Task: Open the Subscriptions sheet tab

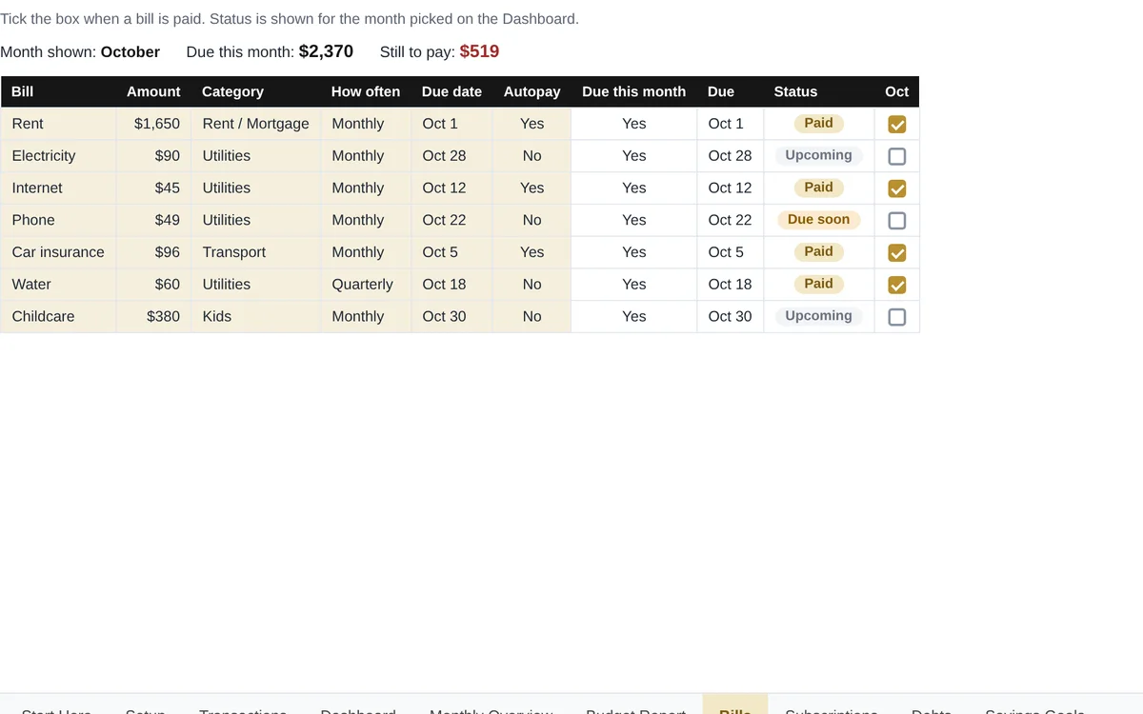Action: click(832, 706)
